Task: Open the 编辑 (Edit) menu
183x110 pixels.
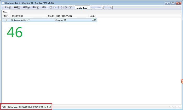Action: [17, 7]
